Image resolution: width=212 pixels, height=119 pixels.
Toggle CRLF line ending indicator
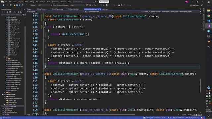tap(199, 115)
